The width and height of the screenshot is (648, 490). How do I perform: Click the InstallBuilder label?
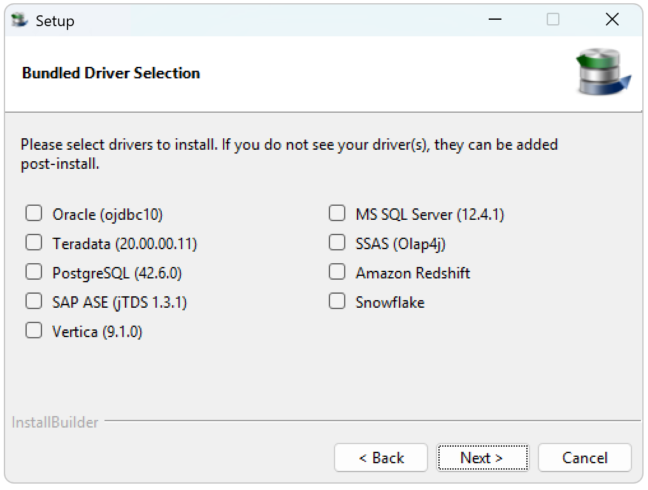[x=55, y=422]
